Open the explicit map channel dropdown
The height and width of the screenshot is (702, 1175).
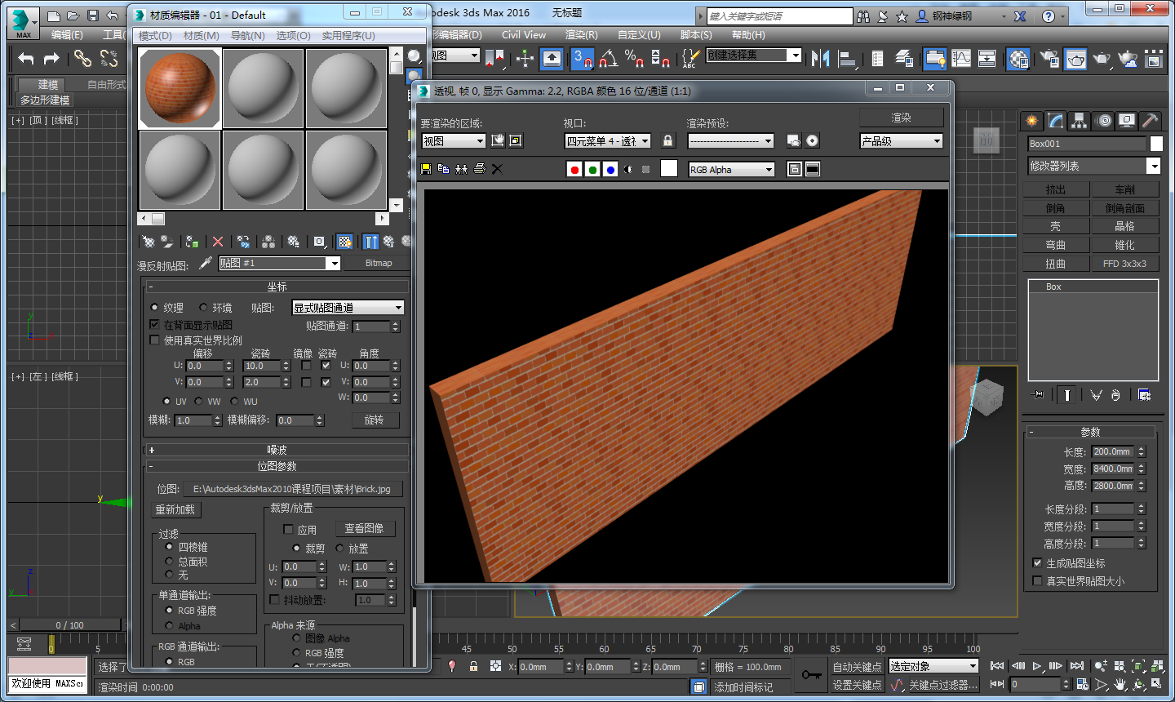[x=348, y=308]
